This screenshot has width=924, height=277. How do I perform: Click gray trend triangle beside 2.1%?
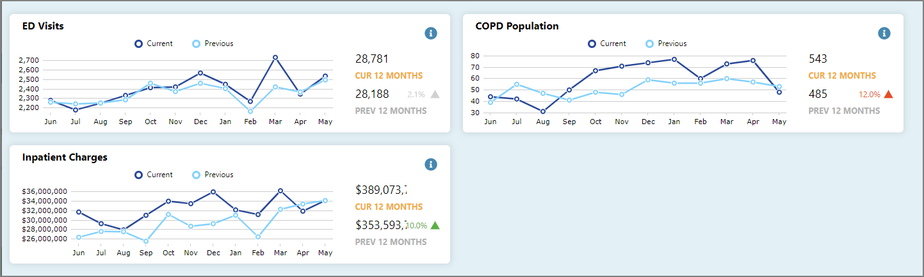[435, 94]
